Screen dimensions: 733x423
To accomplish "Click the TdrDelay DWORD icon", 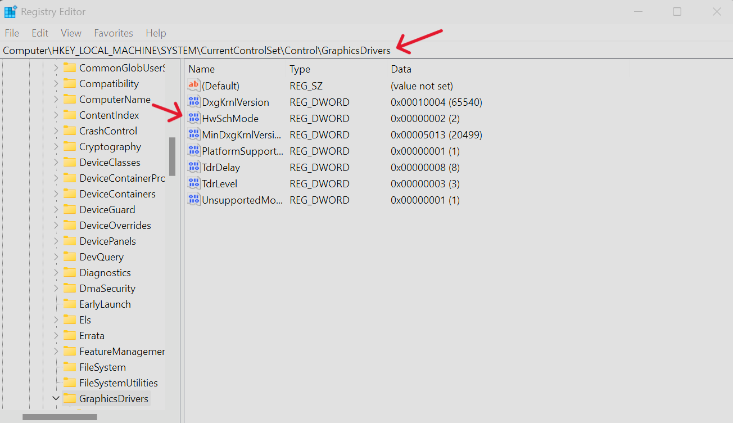I will 194,167.
